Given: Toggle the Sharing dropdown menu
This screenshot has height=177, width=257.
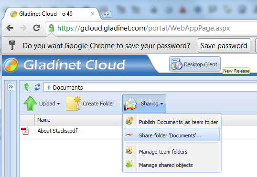Looking at the screenshot, I should (x=144, y=104).
